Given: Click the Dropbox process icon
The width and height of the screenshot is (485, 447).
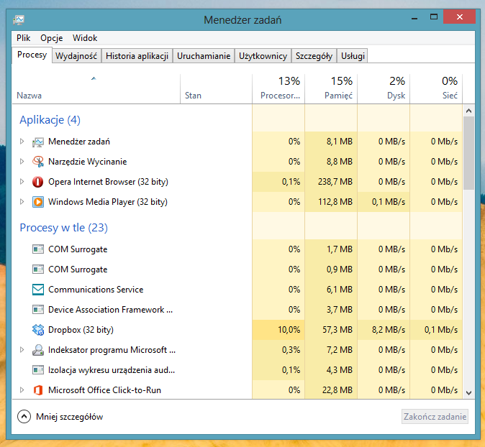Looking at the screenshot, I should (x=38, y=330).
